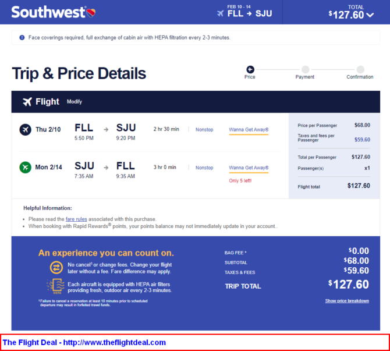Select the Confirmation step circle

360,69
